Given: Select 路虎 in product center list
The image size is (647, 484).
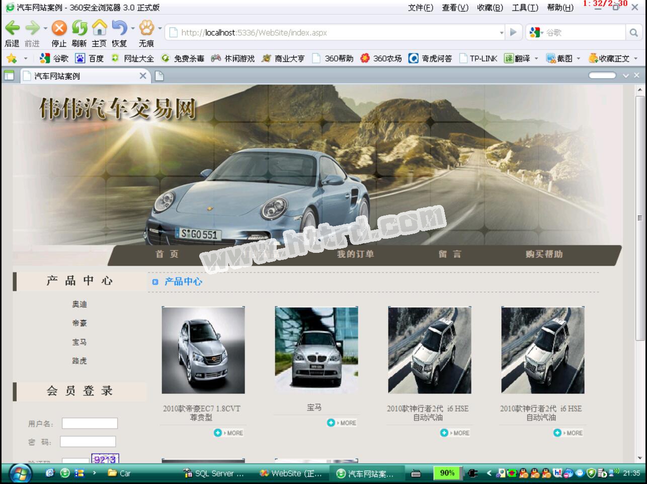Looking at the screenshot, I should [x=79, y=361].
